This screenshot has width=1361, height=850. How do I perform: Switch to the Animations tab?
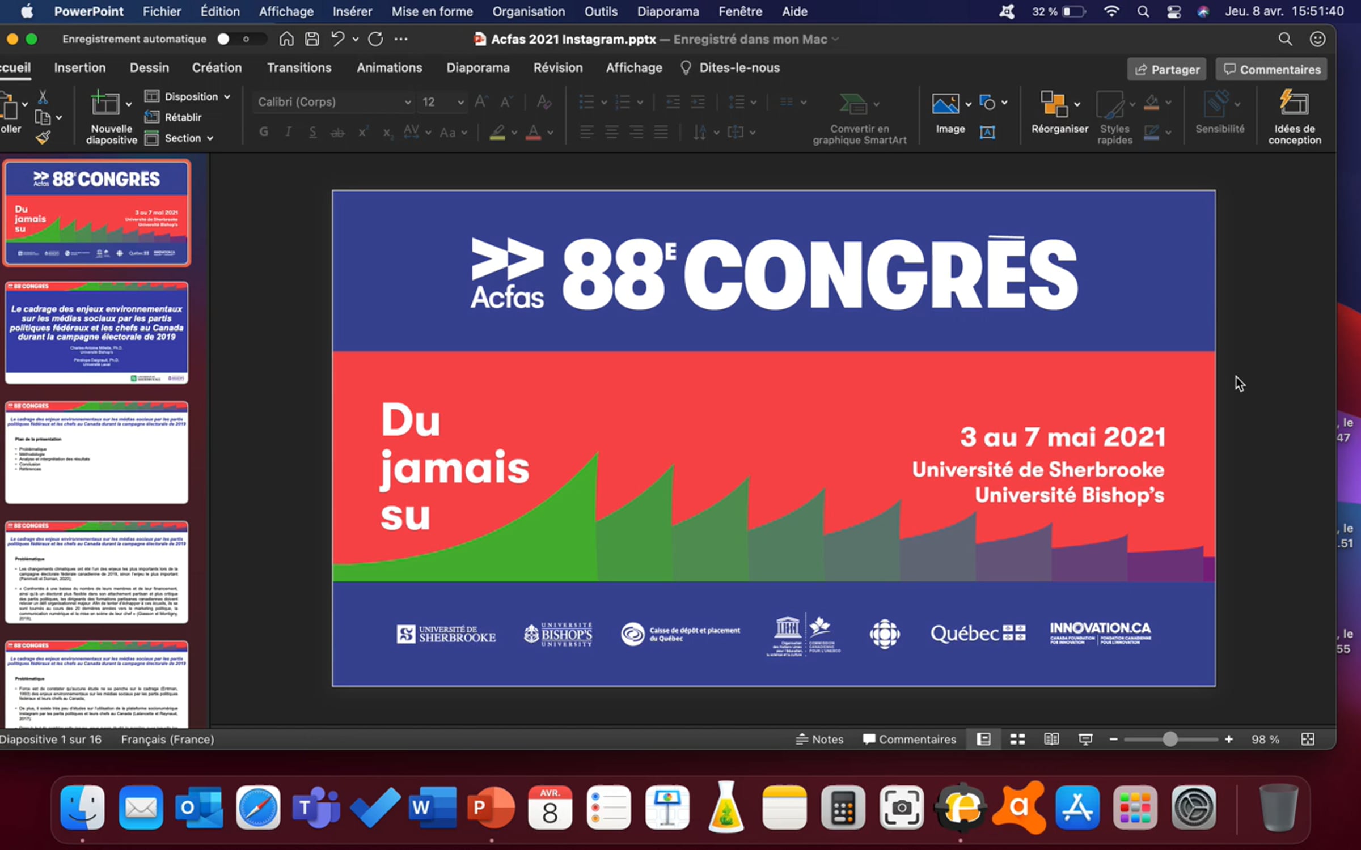coord(390,67)
